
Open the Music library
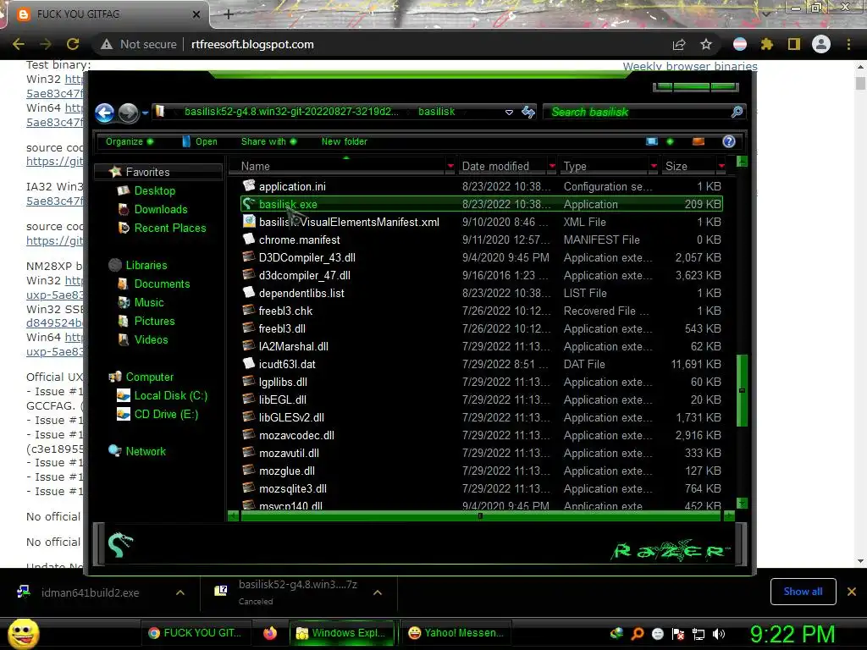[x=149, y=302]
